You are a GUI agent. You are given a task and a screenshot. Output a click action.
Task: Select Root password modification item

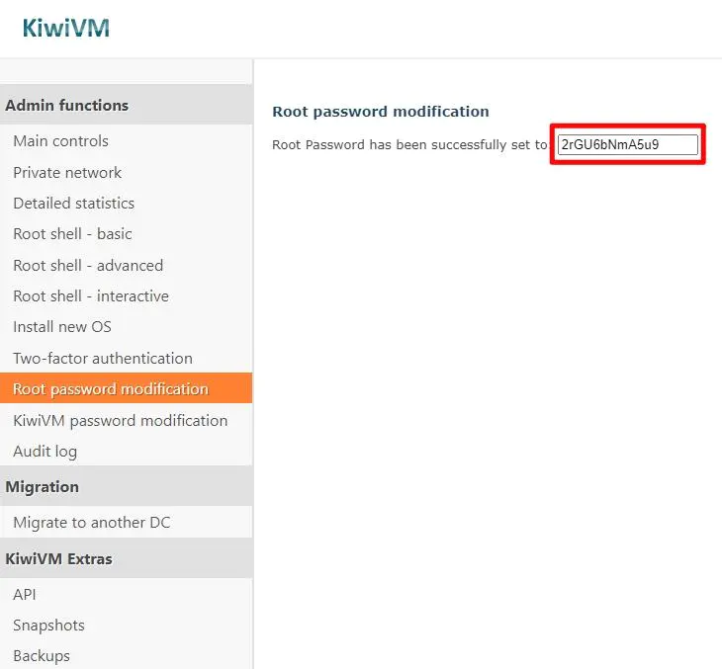click(x=111, y=389)
